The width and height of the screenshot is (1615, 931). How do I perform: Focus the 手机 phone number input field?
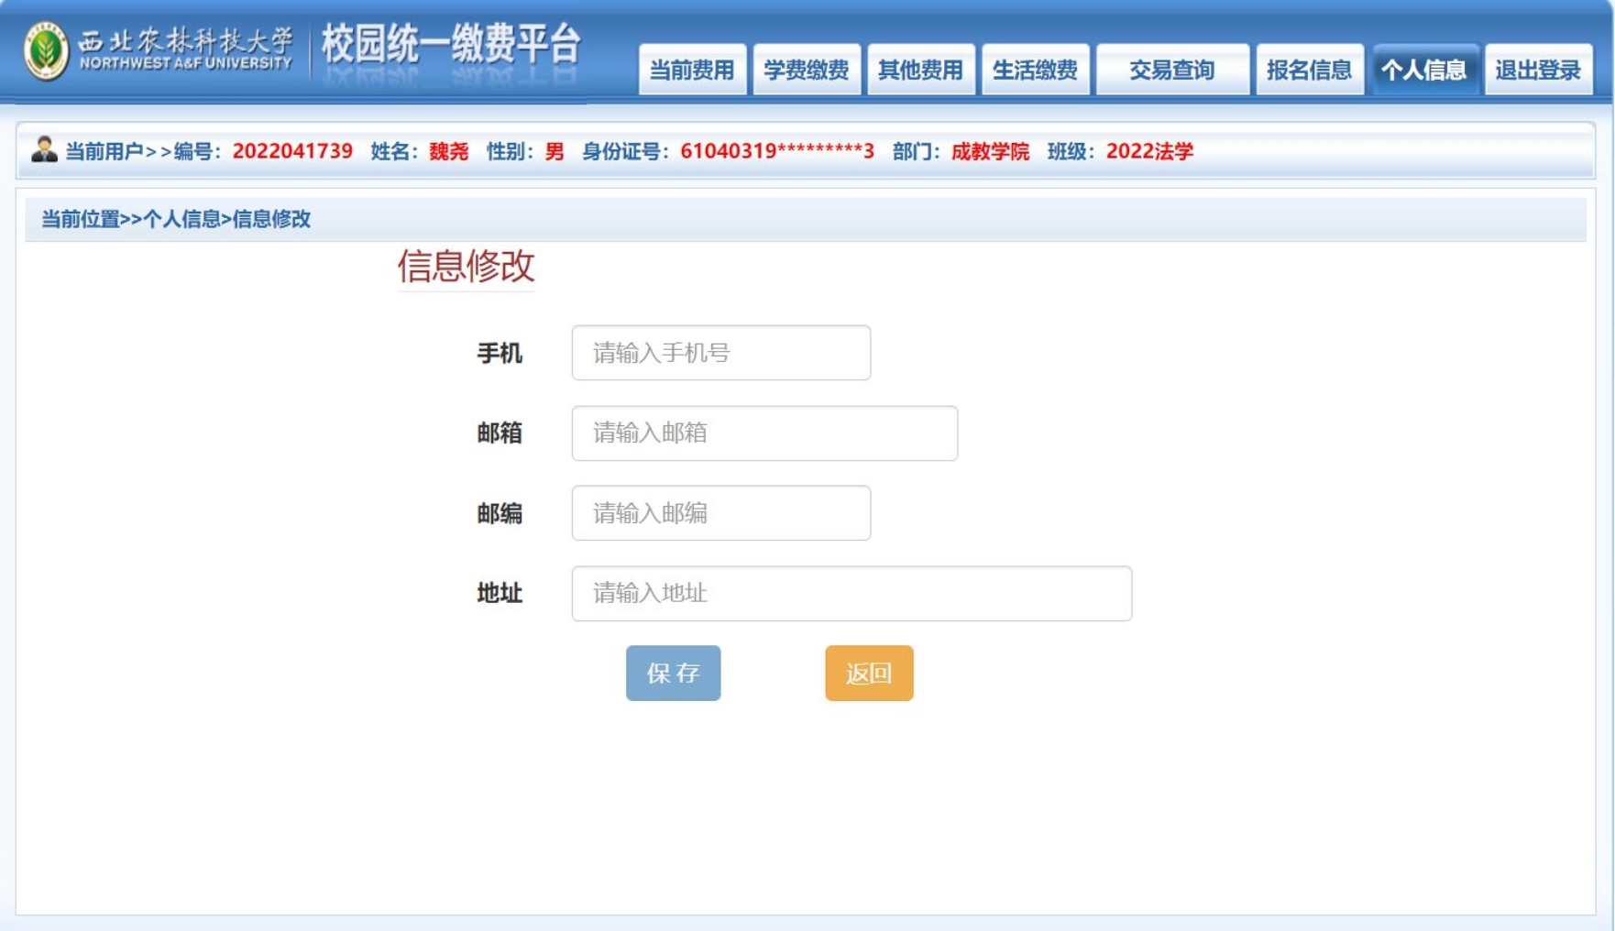720,353
